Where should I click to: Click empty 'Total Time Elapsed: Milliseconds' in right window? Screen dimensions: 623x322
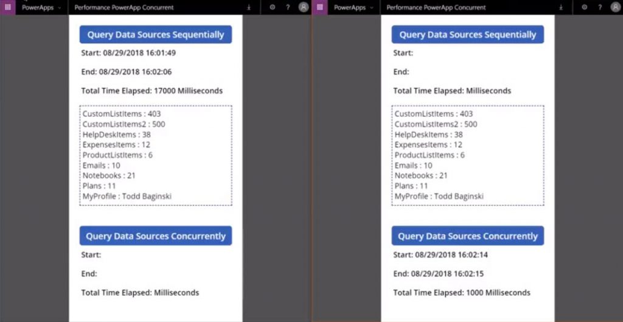452,91
